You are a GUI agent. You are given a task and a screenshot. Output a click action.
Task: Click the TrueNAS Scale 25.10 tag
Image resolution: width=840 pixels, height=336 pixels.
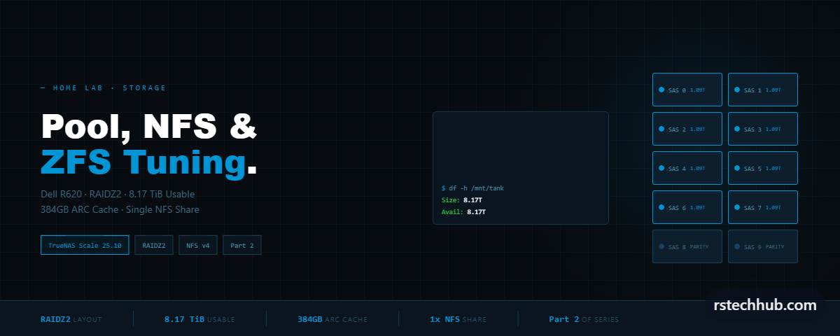(85, 245)
